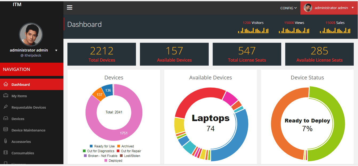The width and height of the screenshot is (358, 166).
Task: Click the Requestable Devices pin icon
Action: [x=6, y=107]
